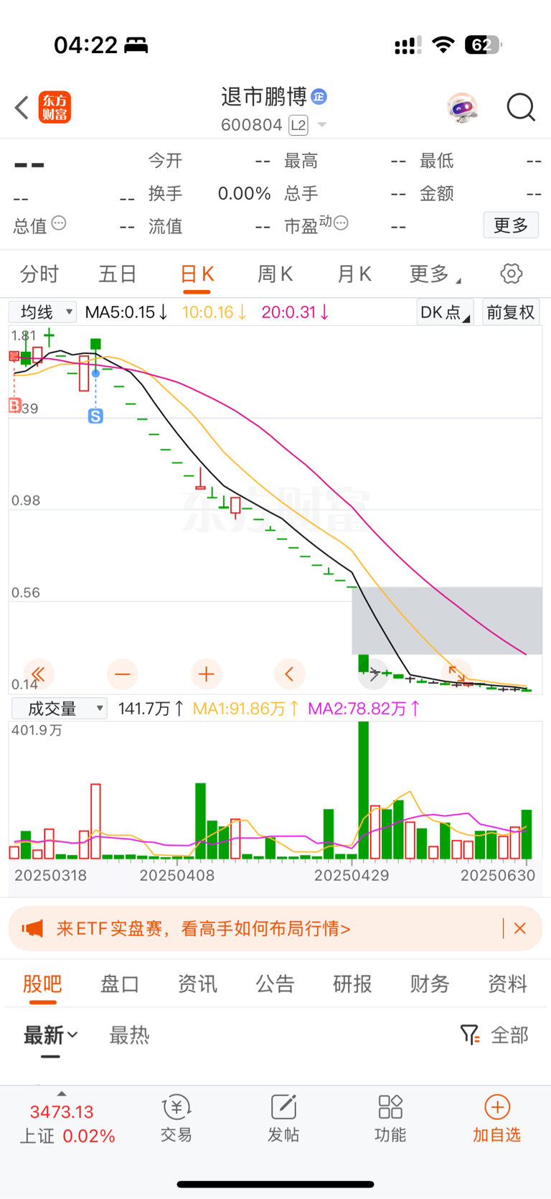This screenshot has height=1199, width=551.
Task: Tap the MA2:78.82万 volume label
Action: click(364, 709)
